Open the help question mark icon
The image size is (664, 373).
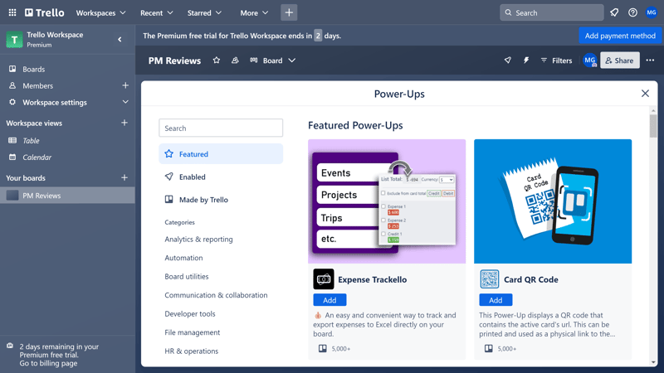coord(632,12)
